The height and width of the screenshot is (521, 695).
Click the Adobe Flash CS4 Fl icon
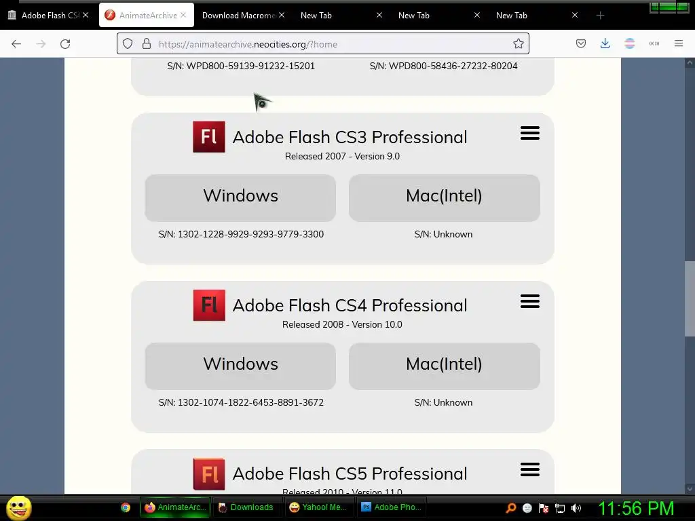209,305
